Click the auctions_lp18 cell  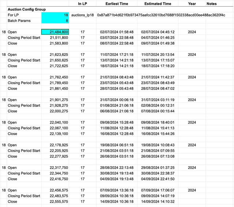click(x=82, y=15)
